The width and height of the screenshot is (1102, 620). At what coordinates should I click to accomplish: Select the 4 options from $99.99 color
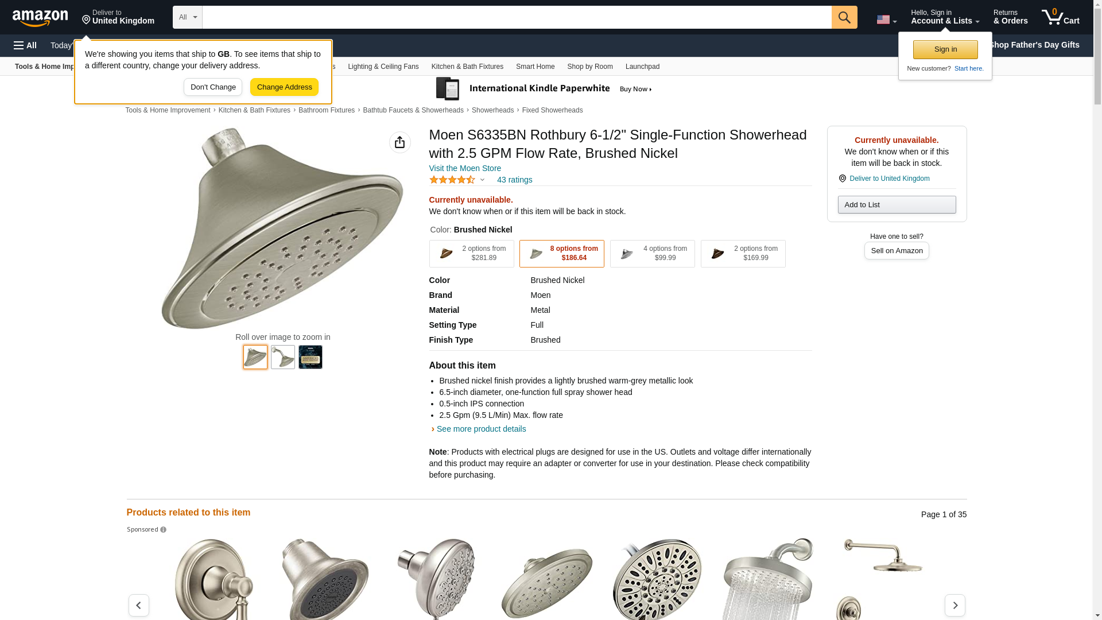point(652,253)
